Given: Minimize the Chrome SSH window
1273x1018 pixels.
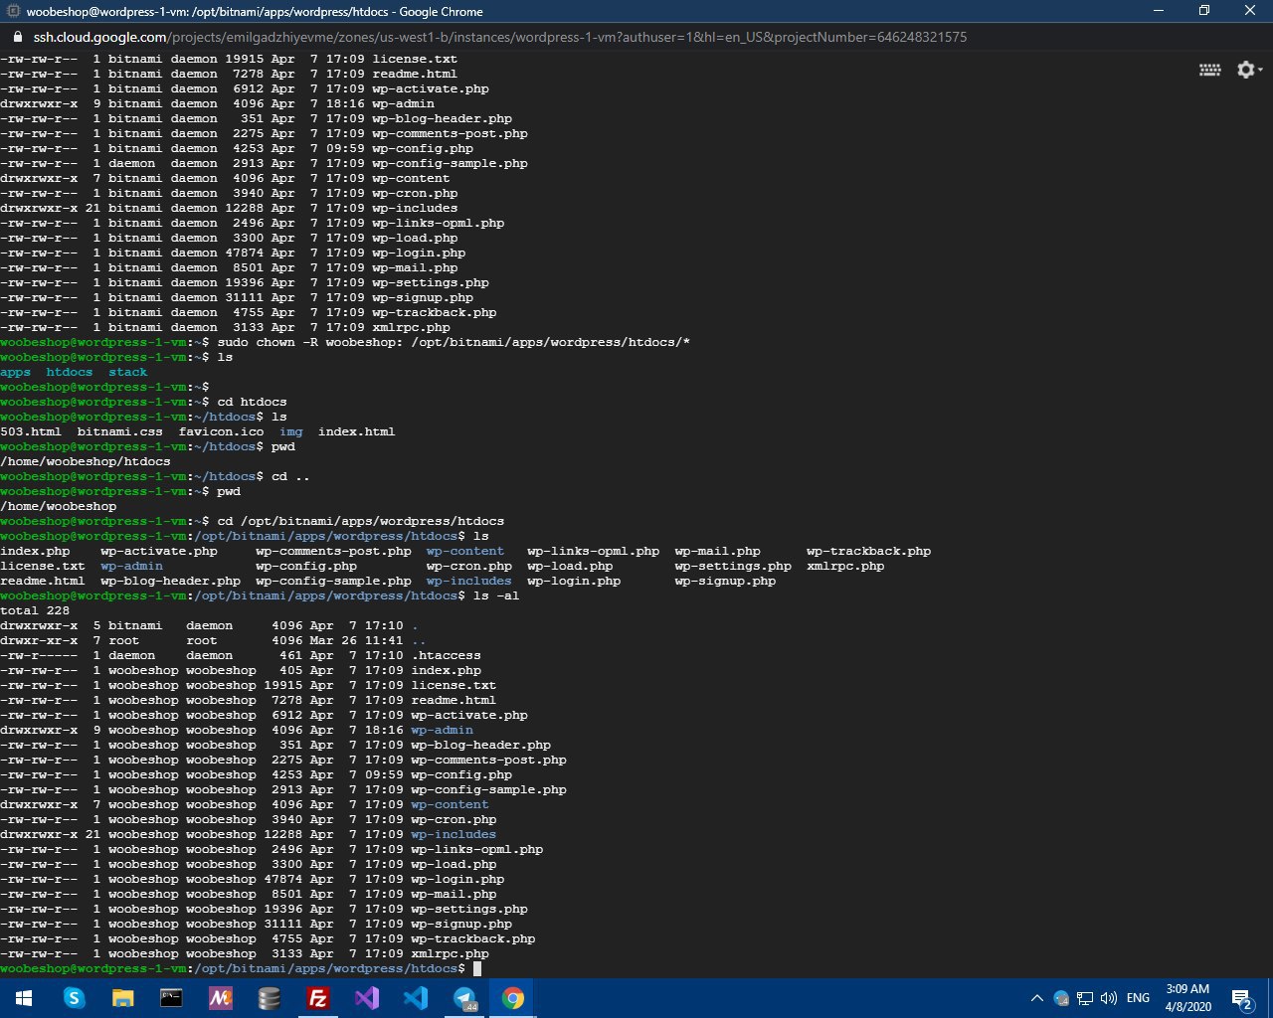Looking at the screenshot, I should coord(1159,11).
